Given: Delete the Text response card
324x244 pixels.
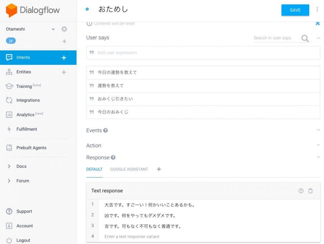Looking at the screenshot, I should click(x=310, y=191).
